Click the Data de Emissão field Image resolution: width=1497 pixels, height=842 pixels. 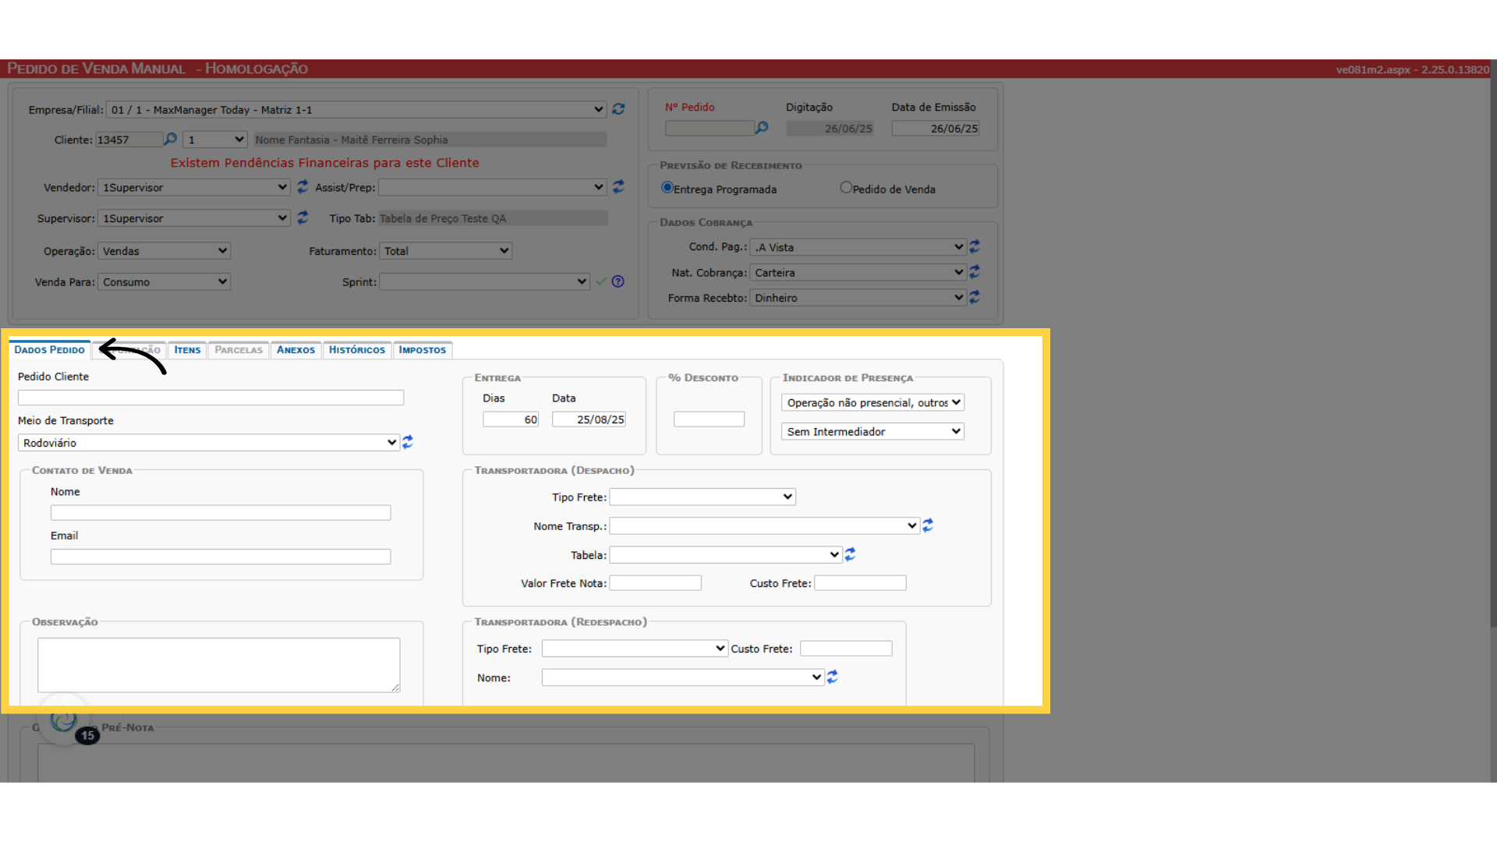point(936,129)
